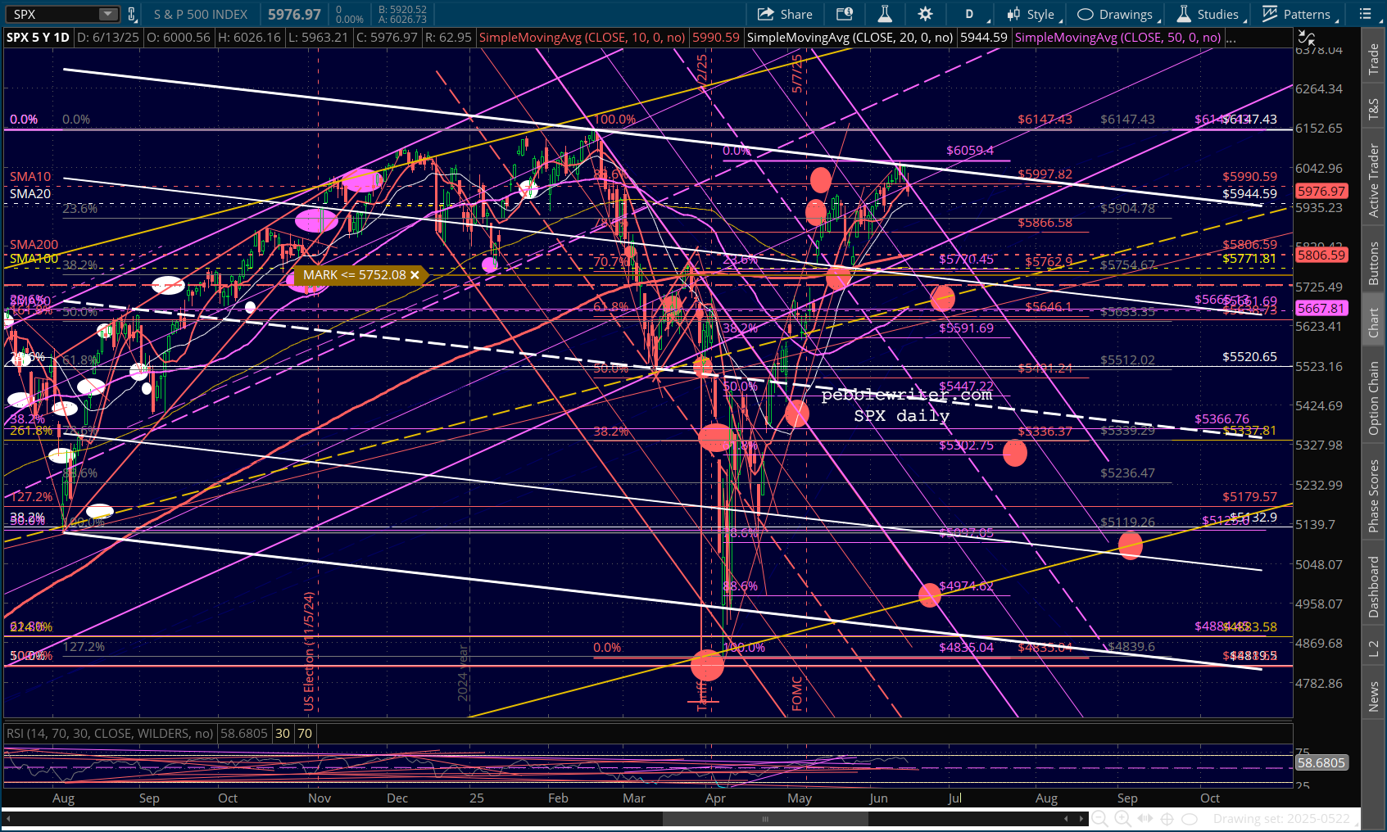1387x832 pixels.
Task: Zoom in using the plus magnifier
Action: point(1122,819)
